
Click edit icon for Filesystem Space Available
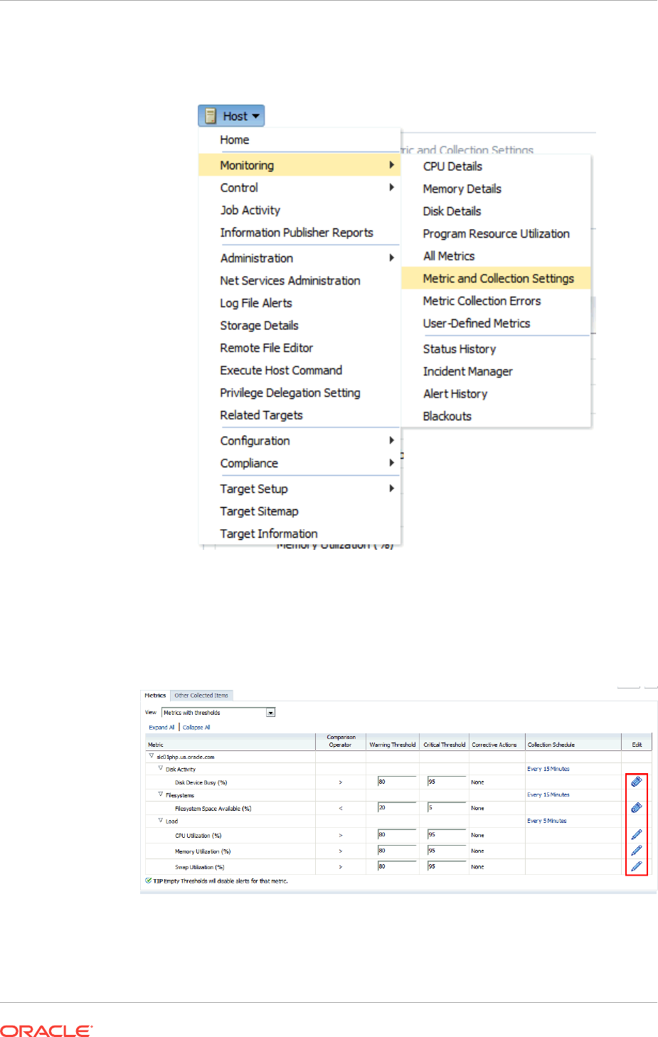[637, 808]
